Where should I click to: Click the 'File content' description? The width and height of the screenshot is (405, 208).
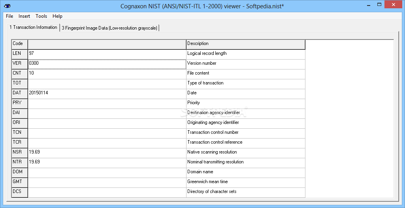(246, 74)
